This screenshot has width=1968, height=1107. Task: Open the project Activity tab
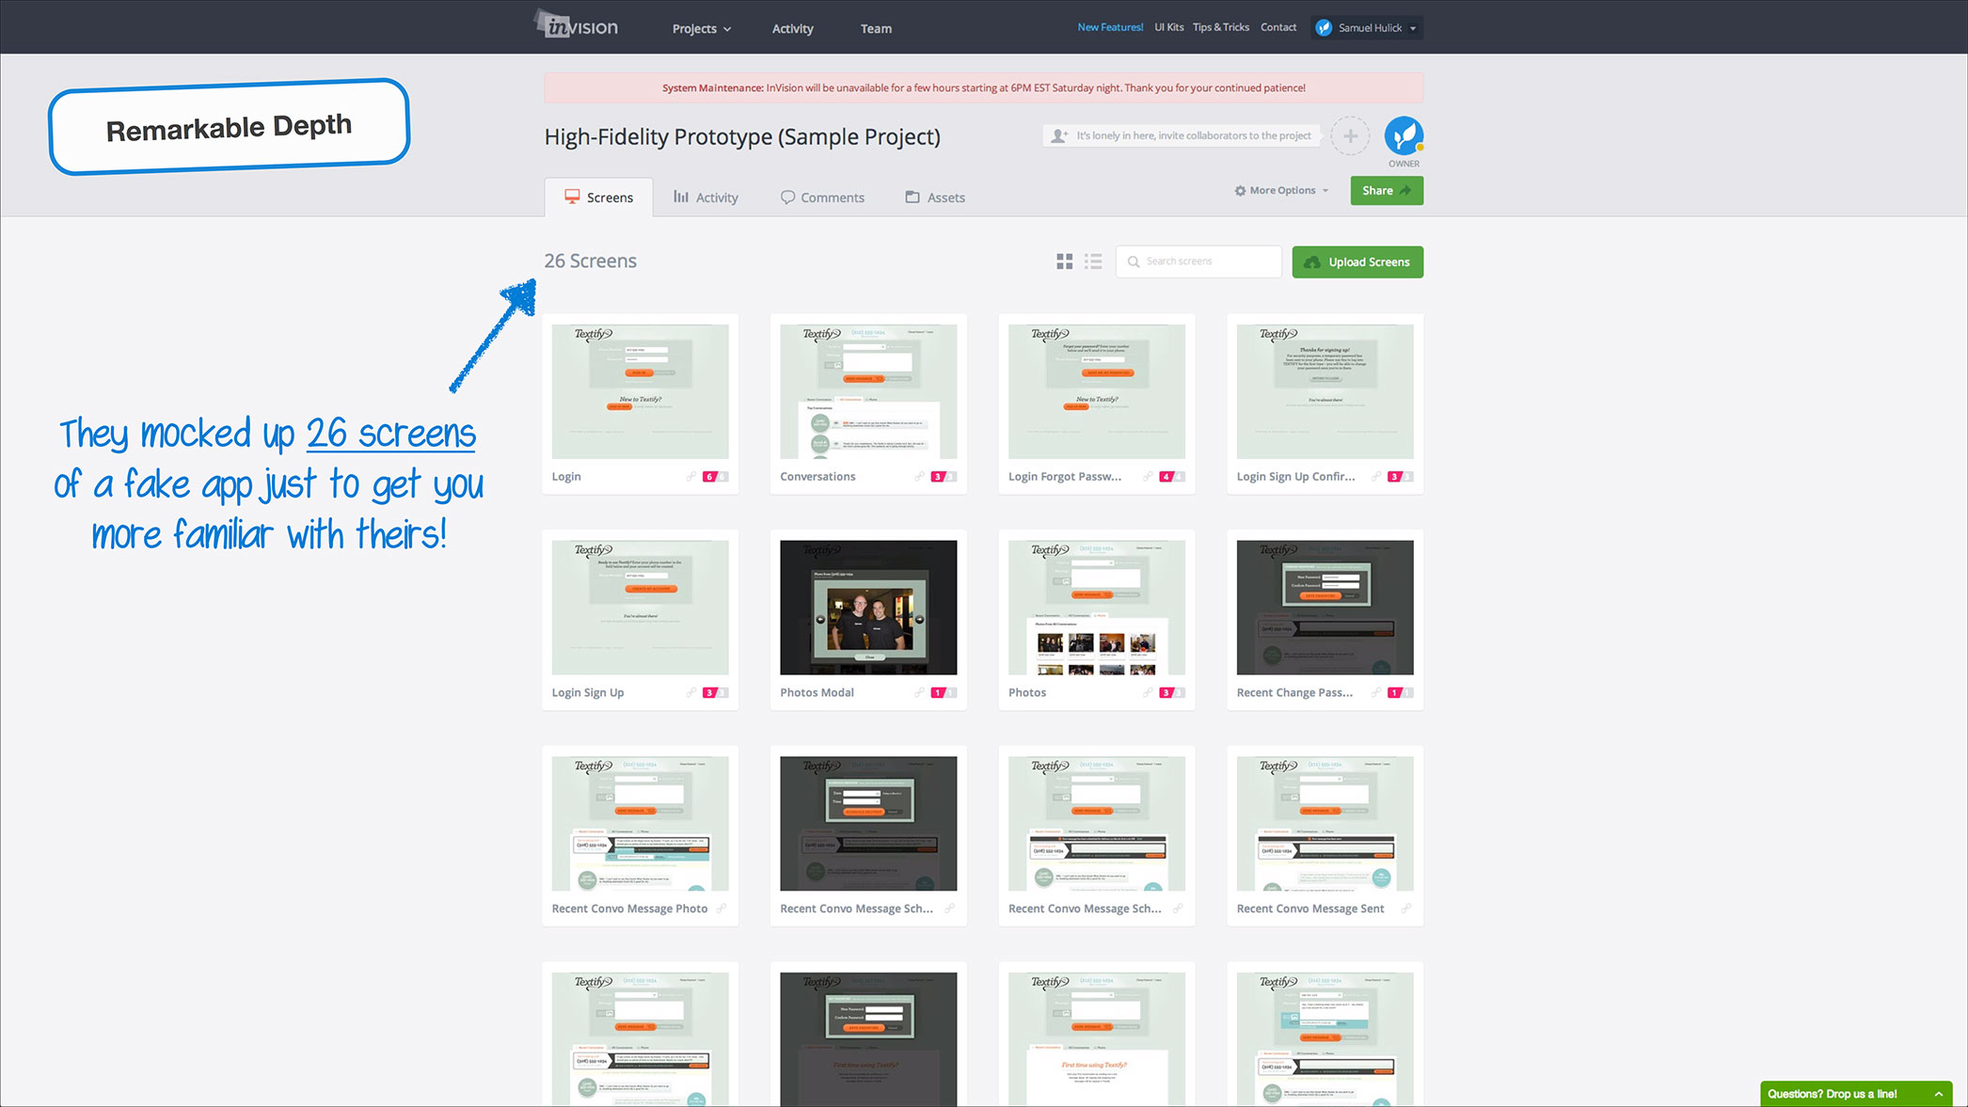(x=706, y=198)
